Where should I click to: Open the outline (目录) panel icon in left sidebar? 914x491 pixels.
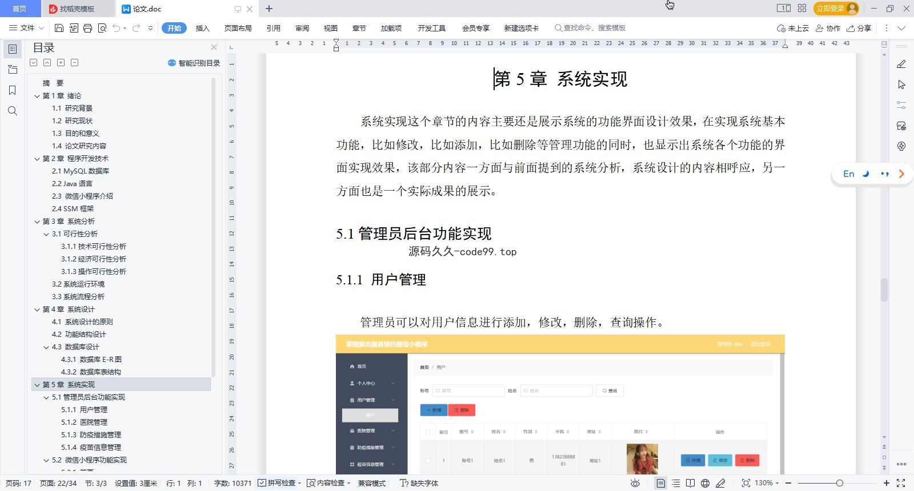(x=13, y=49)
